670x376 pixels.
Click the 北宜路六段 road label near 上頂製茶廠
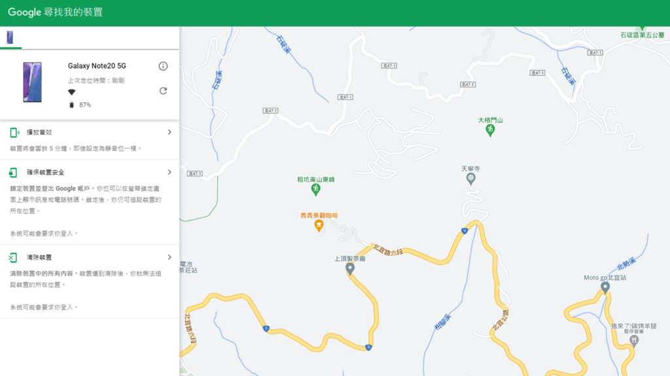click(388, 250)
